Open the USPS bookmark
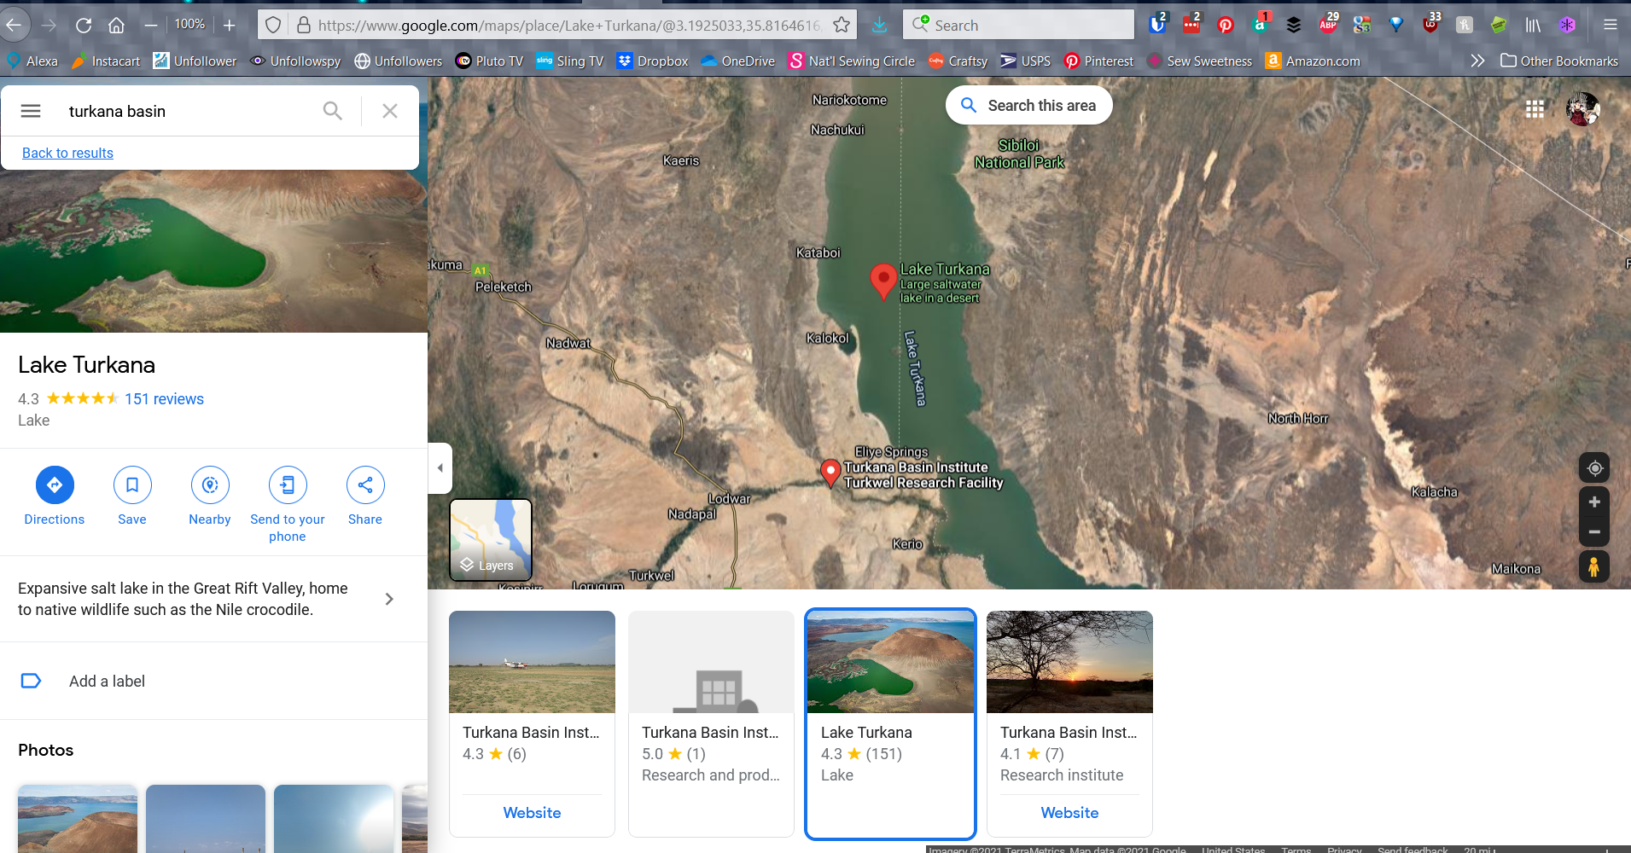1631x853 pixels. (x=1026, y=61)
